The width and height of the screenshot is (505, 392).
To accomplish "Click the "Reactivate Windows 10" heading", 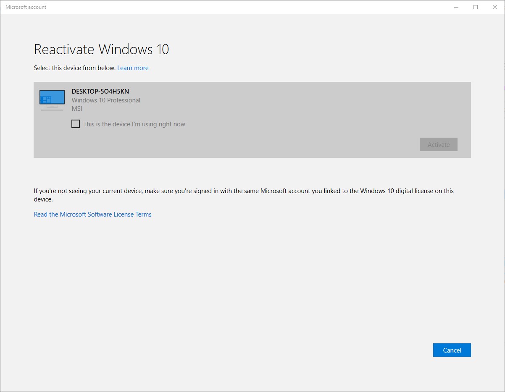I will 101,49.
